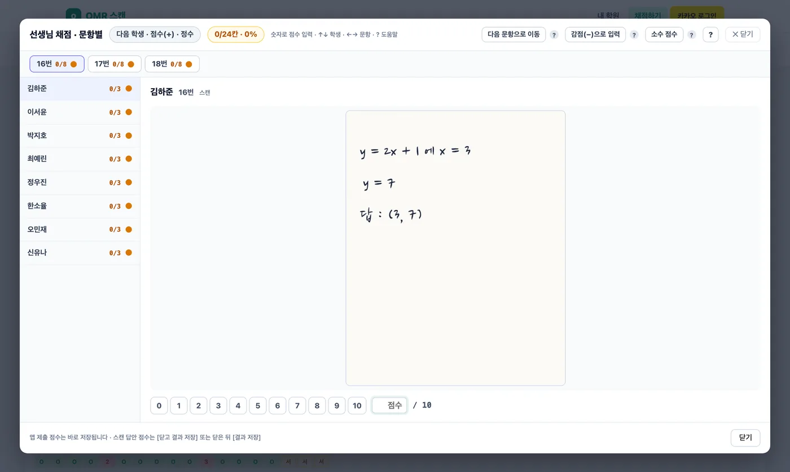Click the bottom 닫기 button

coord(745,438)
